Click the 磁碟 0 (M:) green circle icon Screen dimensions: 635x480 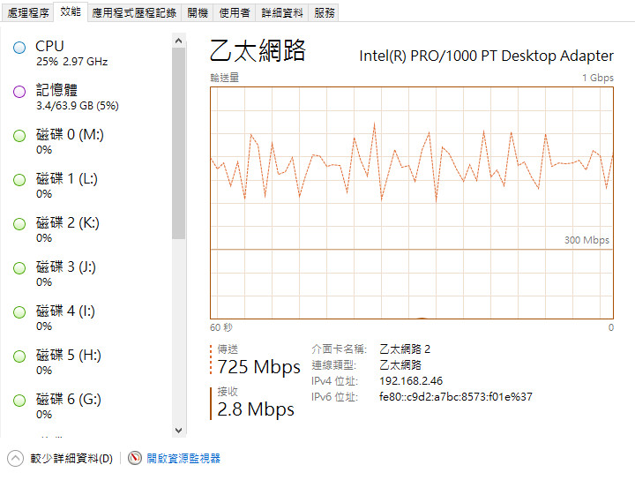click(19, 136)
